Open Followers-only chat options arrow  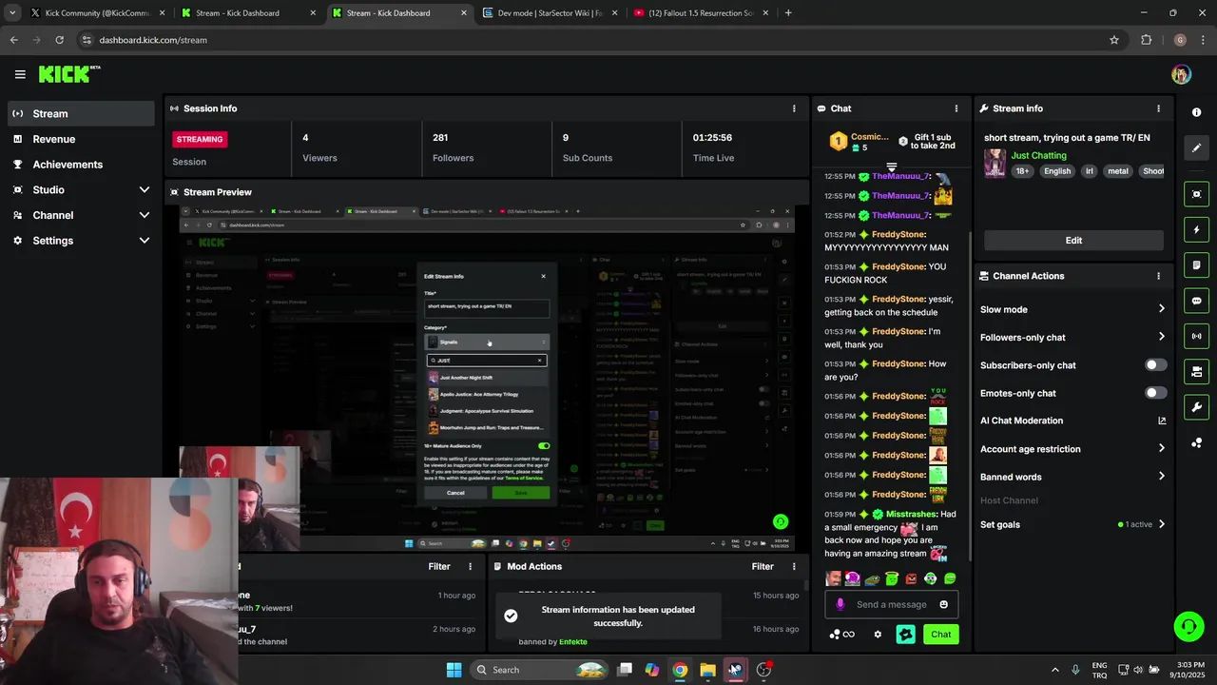(1161, 337)
